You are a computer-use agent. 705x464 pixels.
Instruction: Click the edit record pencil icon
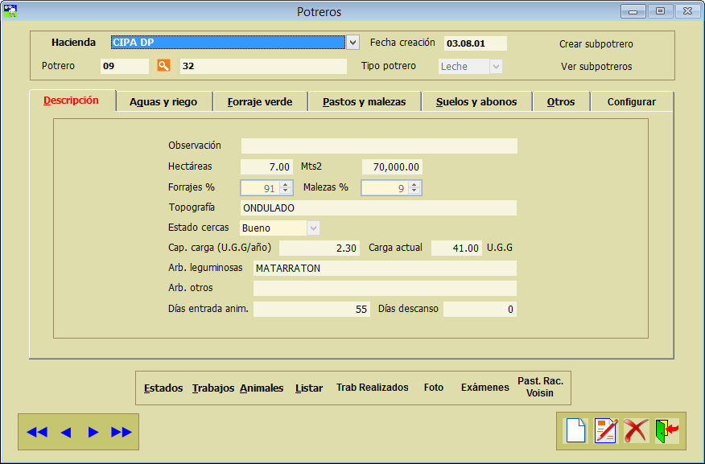point(605,431)
